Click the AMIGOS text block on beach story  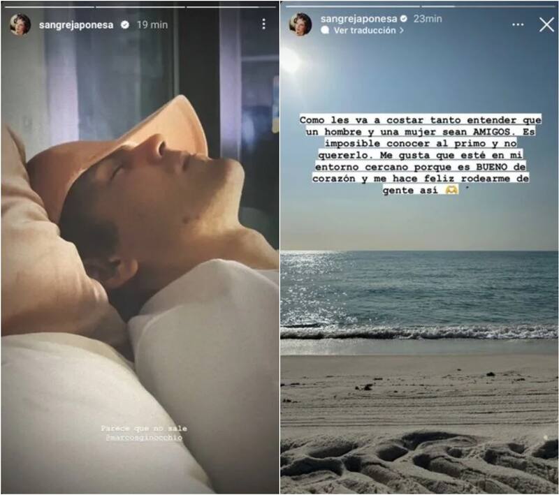(x=421, y=155)
